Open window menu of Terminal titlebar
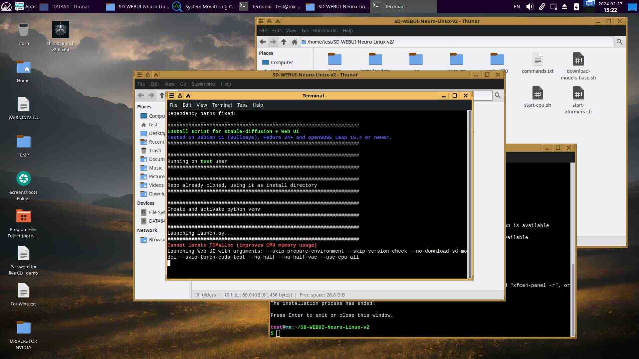The width and height of the screenshot is (639, 359). coord(171,96)
